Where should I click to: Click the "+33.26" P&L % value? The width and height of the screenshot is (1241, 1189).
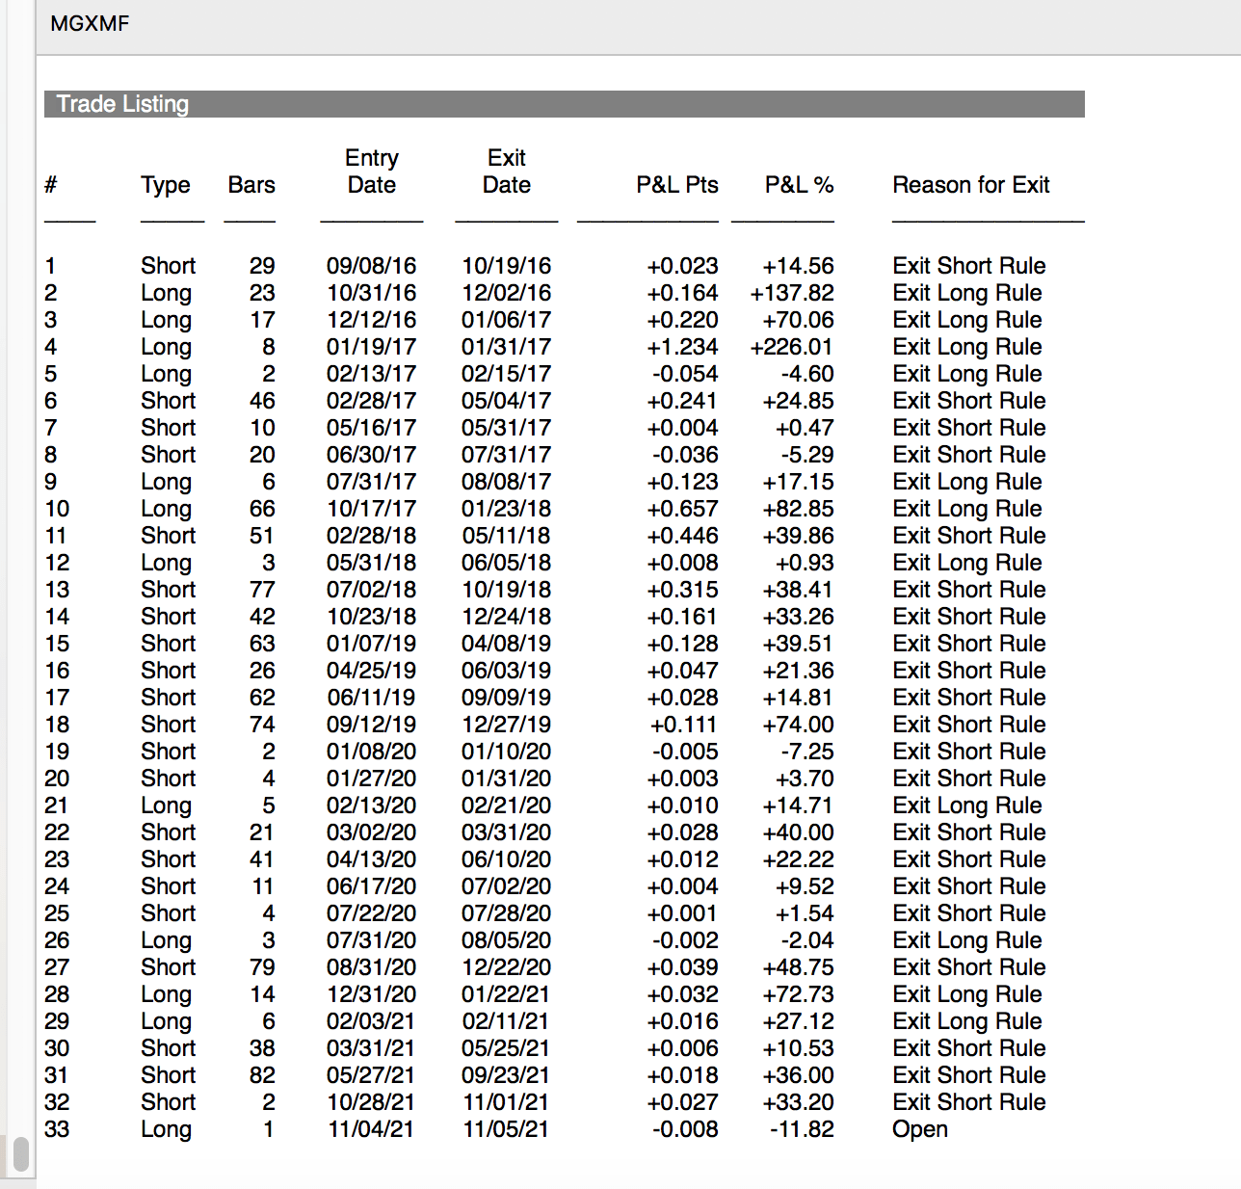[798, 617]
